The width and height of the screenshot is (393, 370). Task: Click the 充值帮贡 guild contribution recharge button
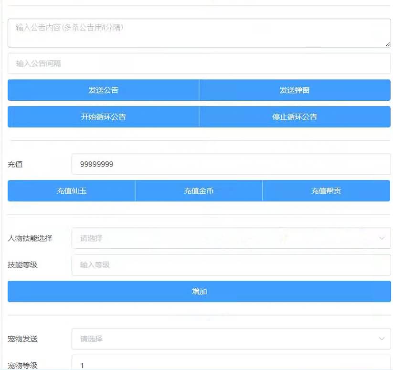click(326, 190)
